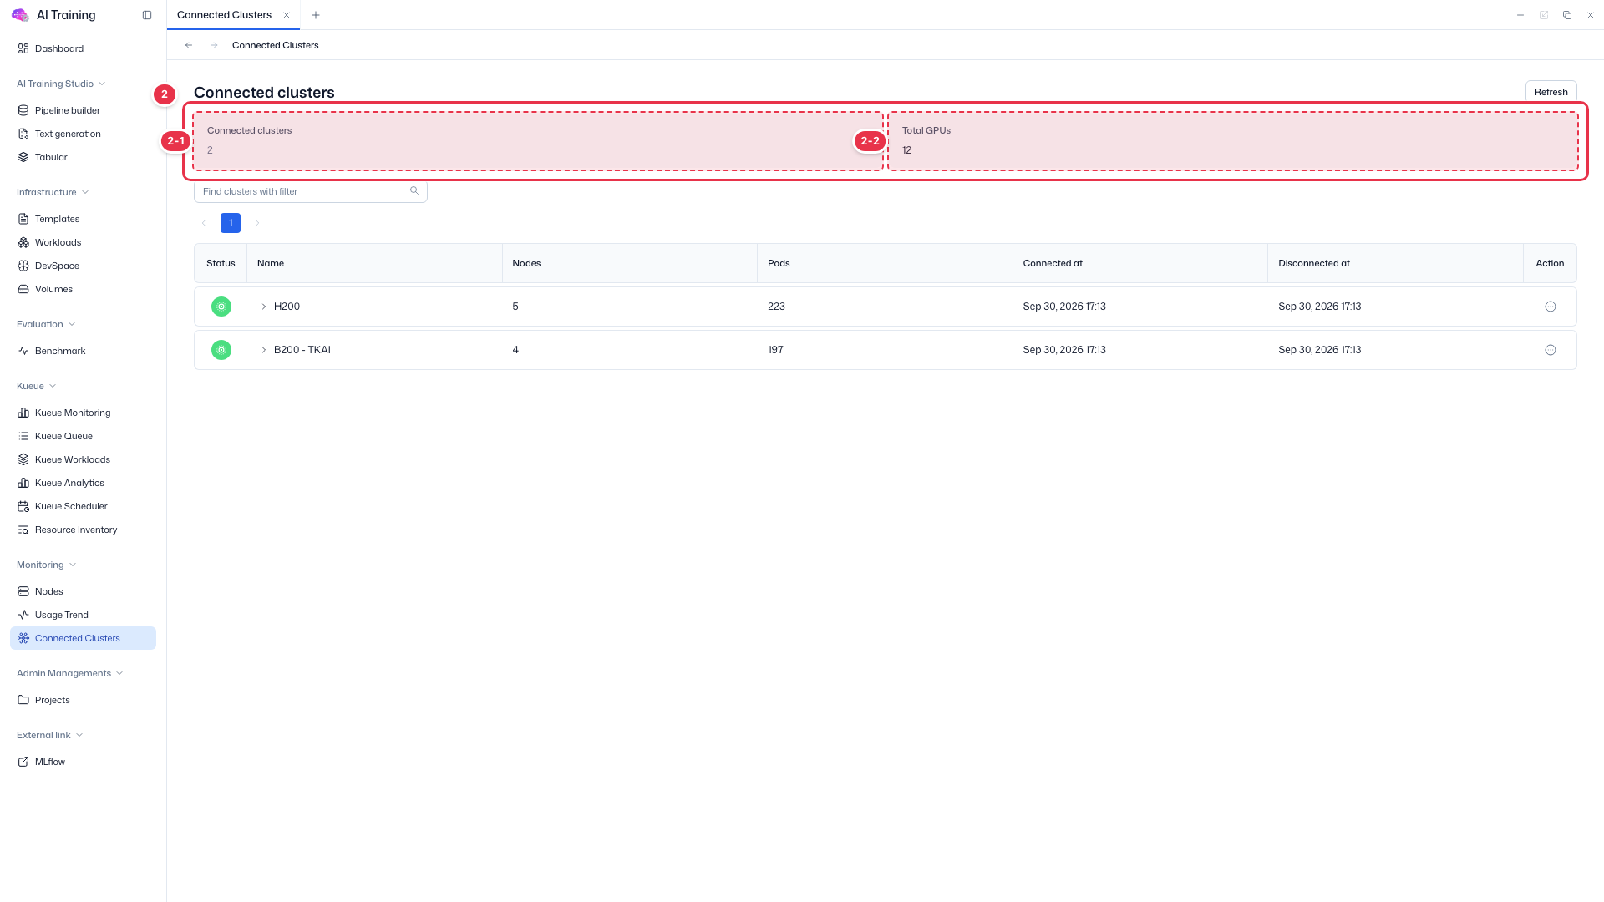The width and height of the screenshot is (1604, 902).
Task: Click the Workloads icon
Action: 23,242
